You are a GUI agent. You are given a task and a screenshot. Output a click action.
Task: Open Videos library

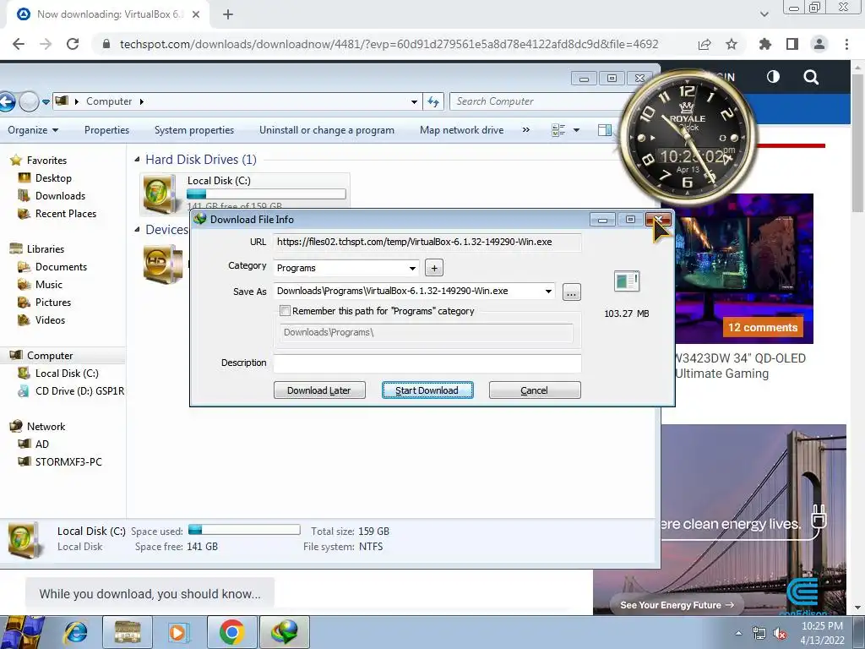(x=50, y=319)
